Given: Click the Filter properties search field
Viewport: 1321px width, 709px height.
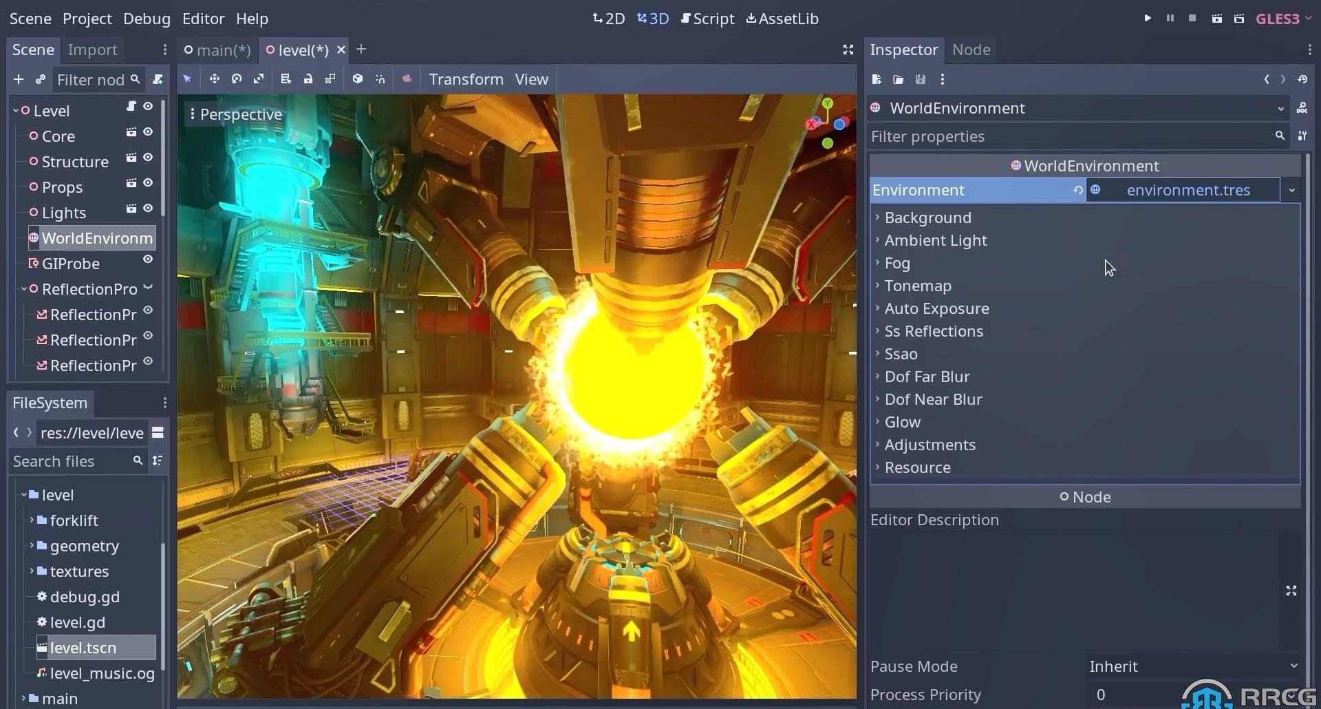Looking at the screenshot, I should [1070, 136].
